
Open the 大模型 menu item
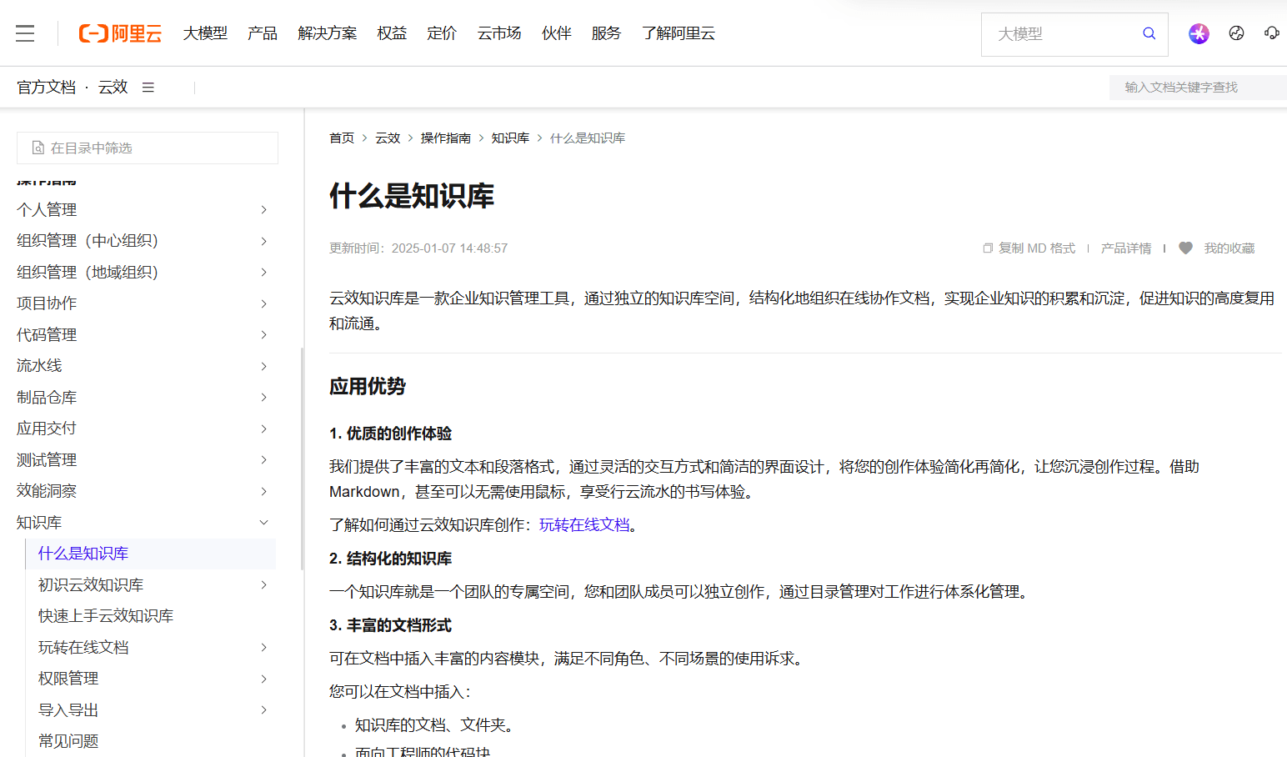[205, 33]
